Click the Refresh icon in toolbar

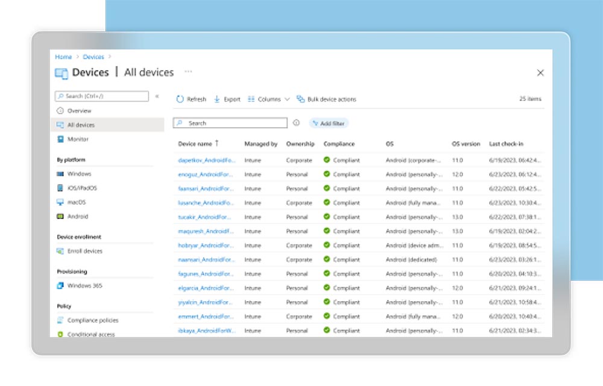click(180, 99)
